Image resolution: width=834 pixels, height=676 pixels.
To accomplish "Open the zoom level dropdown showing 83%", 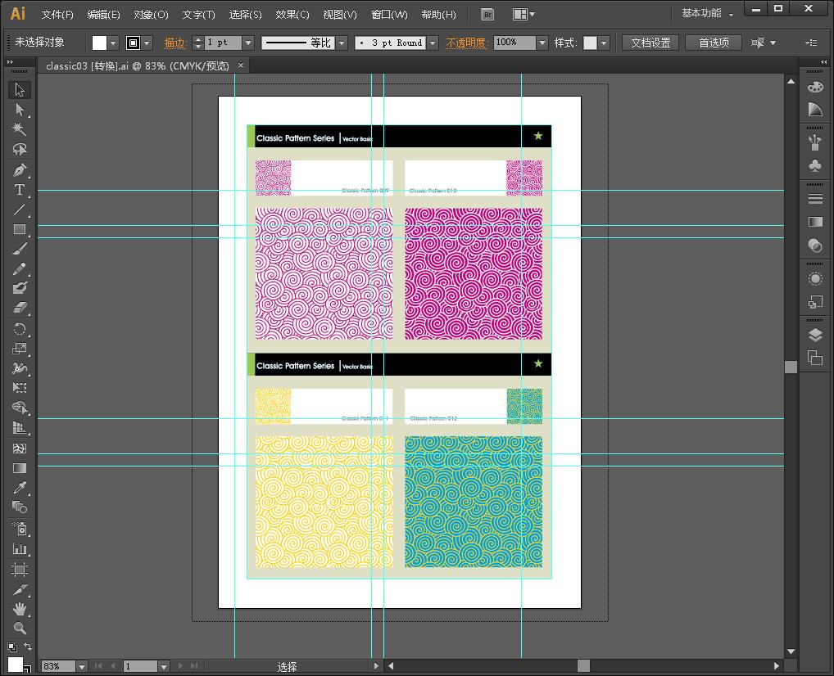I will point(81,667).
